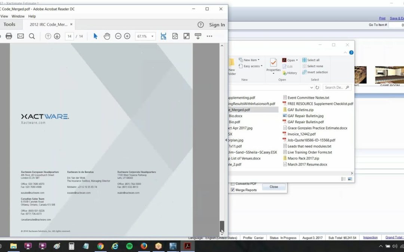Switch Explorer to details view icon

(343, 179)
